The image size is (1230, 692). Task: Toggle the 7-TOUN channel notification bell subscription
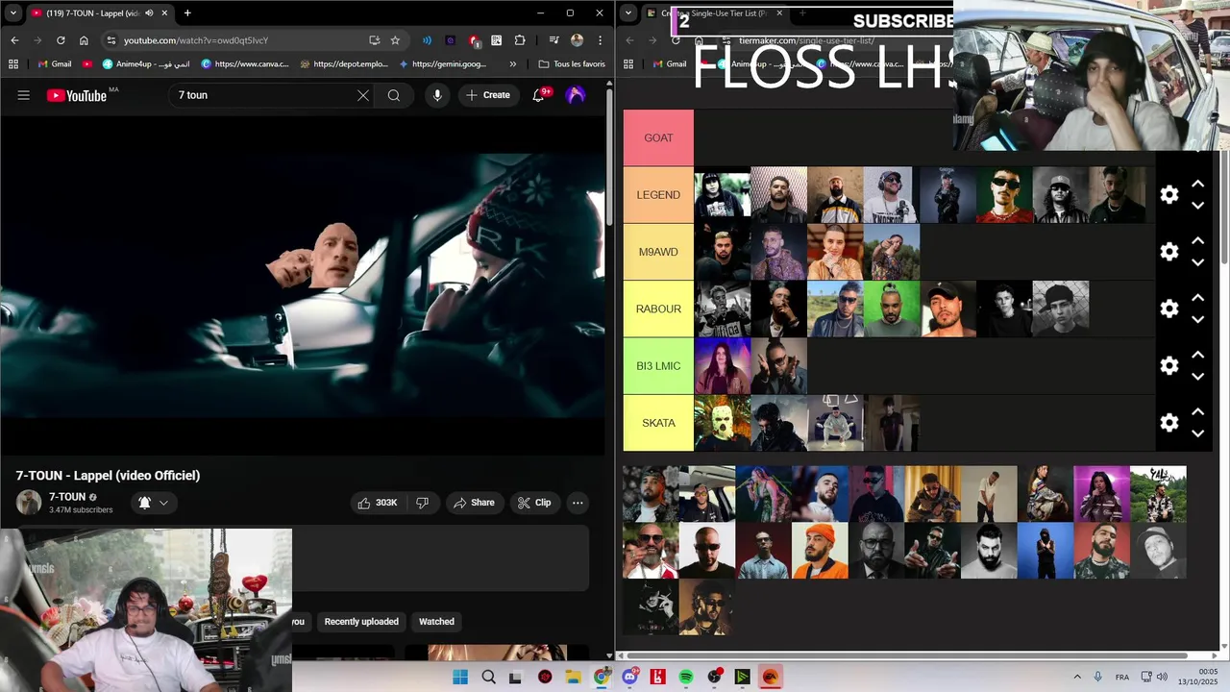pyautogui.click(x=153, y=503)
